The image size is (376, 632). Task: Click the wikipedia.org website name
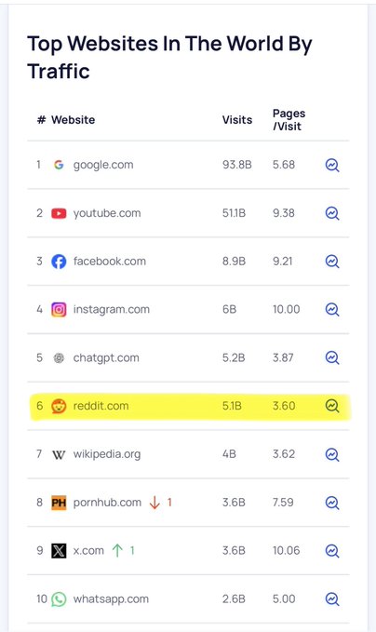(x=107, y=454)
